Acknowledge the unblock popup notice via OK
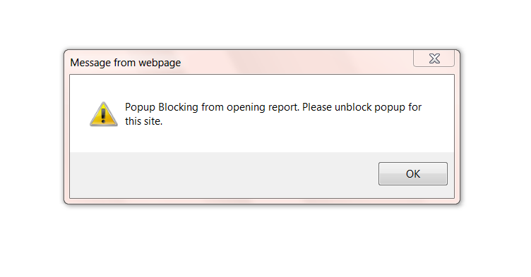Viewport: 531px width, 277px height. [413, 173]
